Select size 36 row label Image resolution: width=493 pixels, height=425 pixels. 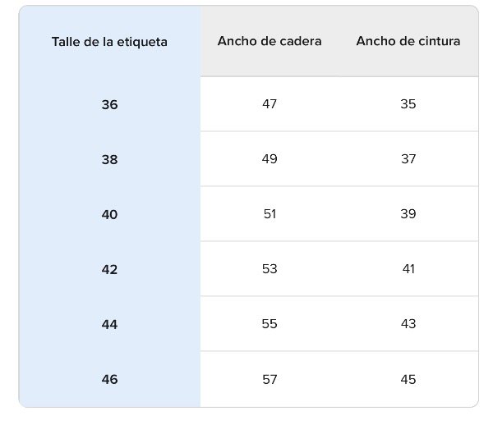pyautogui.click(x=109, y=105)
